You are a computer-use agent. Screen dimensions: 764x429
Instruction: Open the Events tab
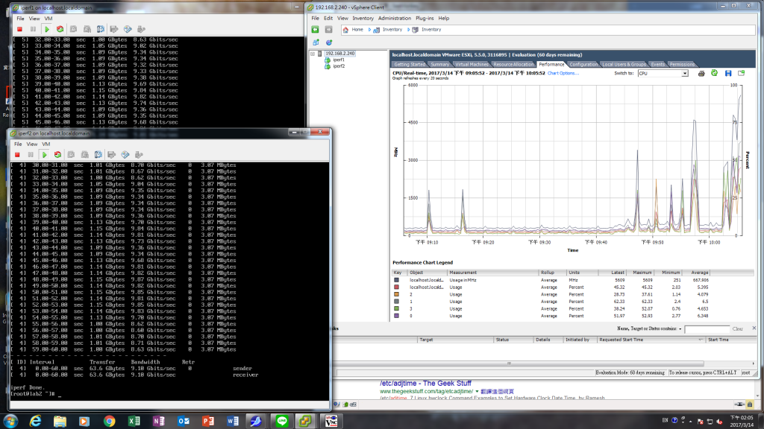657,64
